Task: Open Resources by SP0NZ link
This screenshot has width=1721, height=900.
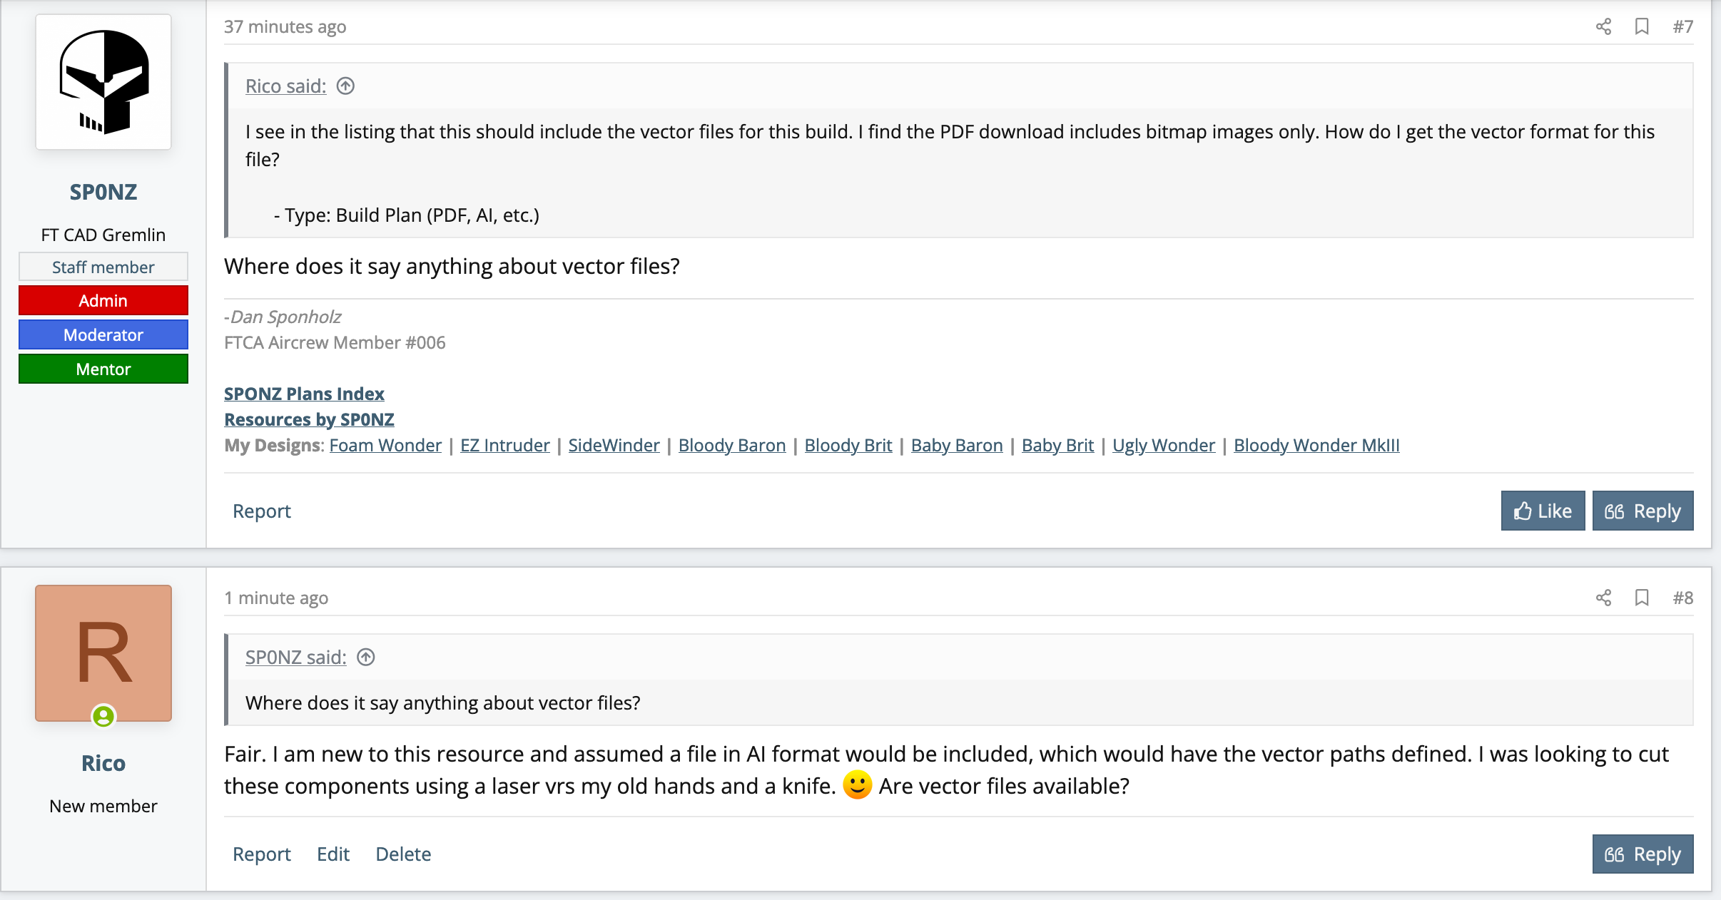Action: [x=309, y=419]
